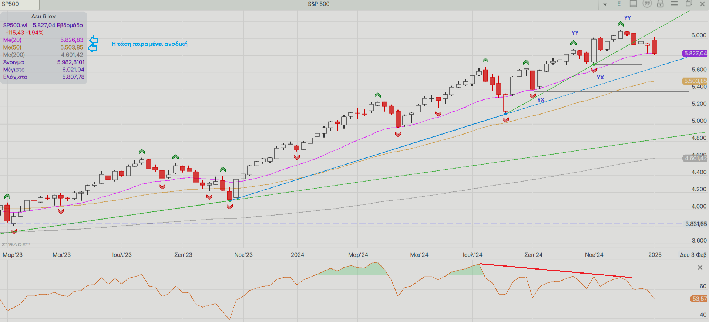
Task: Click the 40 level on oscillator axis
Action: click(703, 315)
